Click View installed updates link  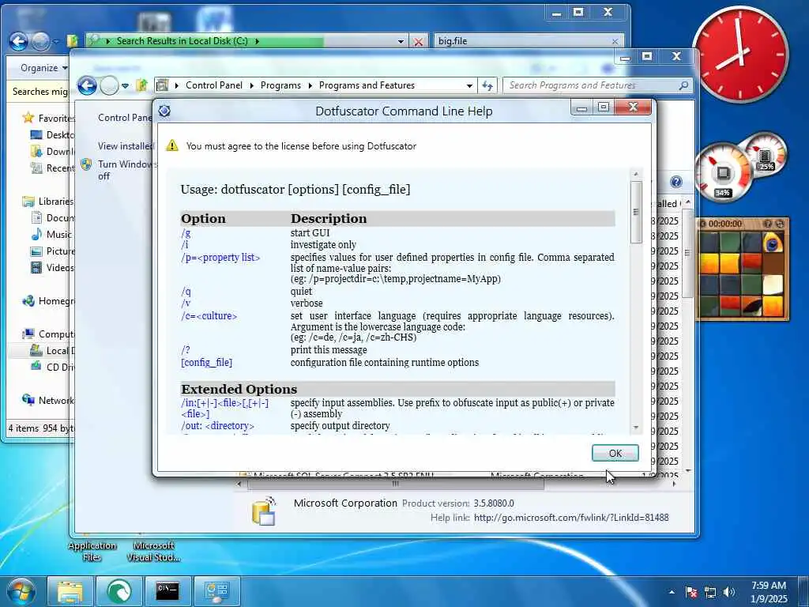coord(126,146)
